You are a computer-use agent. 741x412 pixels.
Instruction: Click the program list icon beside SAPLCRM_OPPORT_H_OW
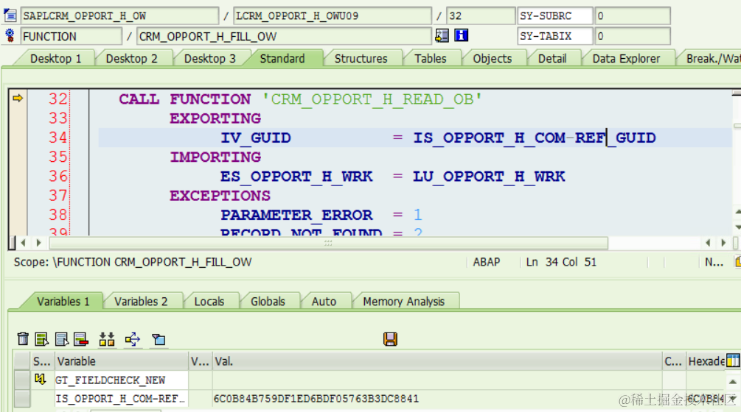[10, 15]
